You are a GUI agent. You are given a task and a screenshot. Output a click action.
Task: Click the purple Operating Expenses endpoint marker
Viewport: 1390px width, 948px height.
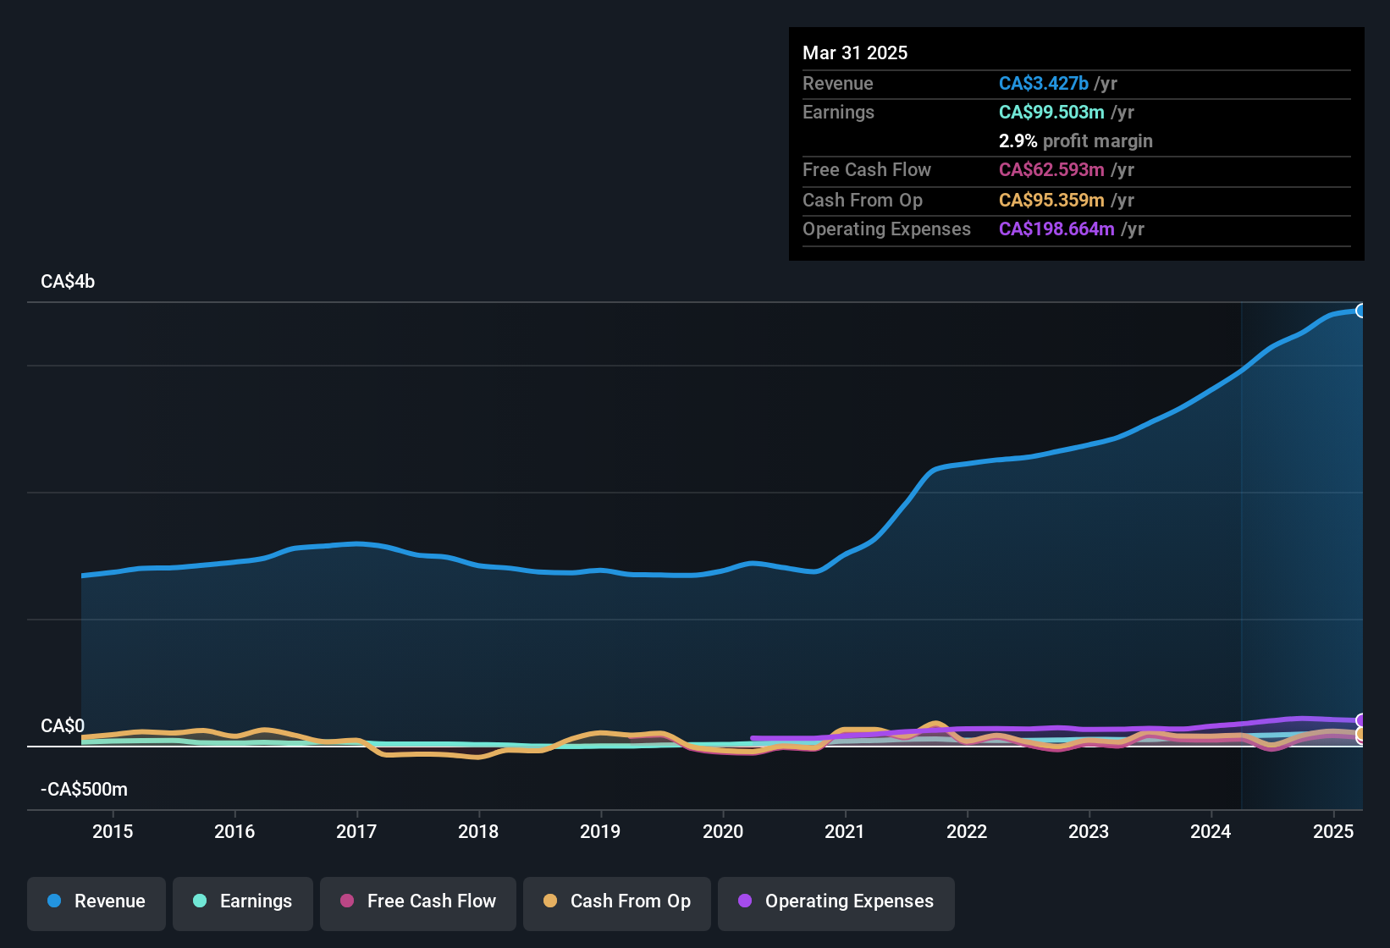(1361, 721)
